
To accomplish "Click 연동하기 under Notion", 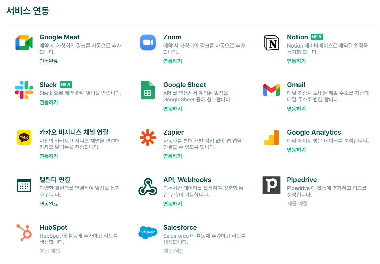I will coord(296,61).
